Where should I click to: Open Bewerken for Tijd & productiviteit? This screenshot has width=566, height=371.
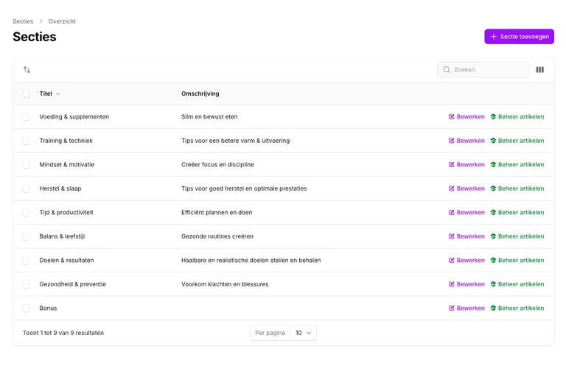tap(467, 212)
